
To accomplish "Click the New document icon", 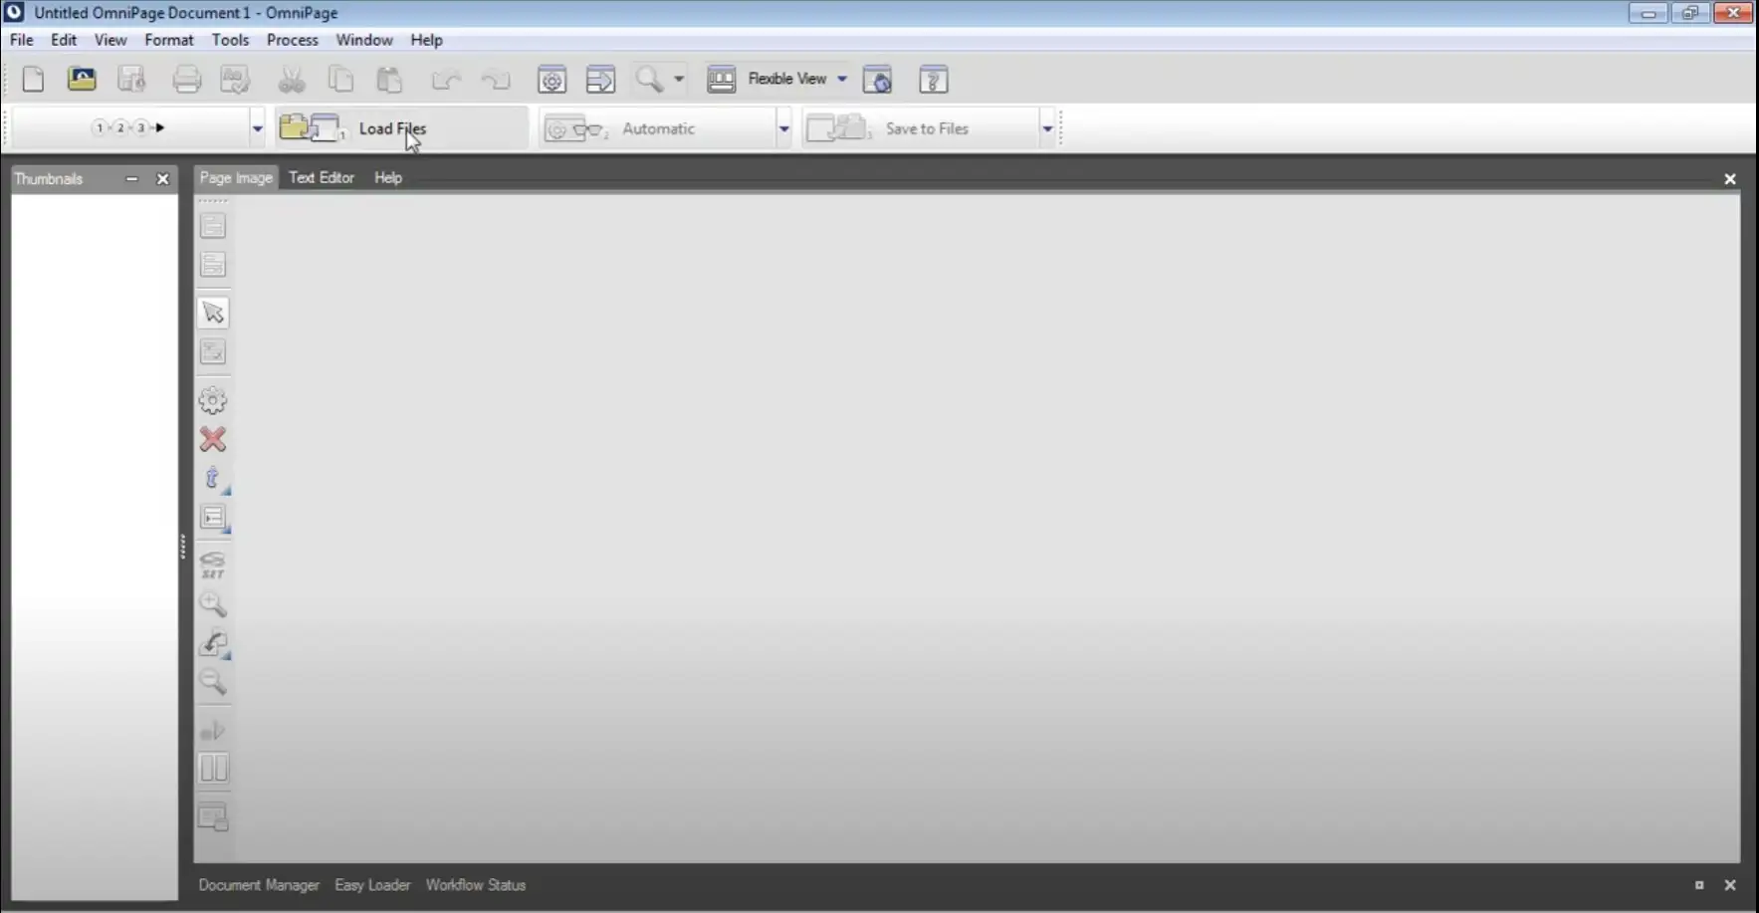I will tap(33, 80).
